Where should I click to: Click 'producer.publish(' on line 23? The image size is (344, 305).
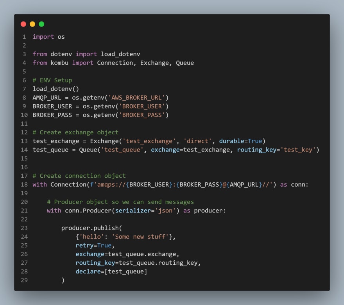[91, 228]
